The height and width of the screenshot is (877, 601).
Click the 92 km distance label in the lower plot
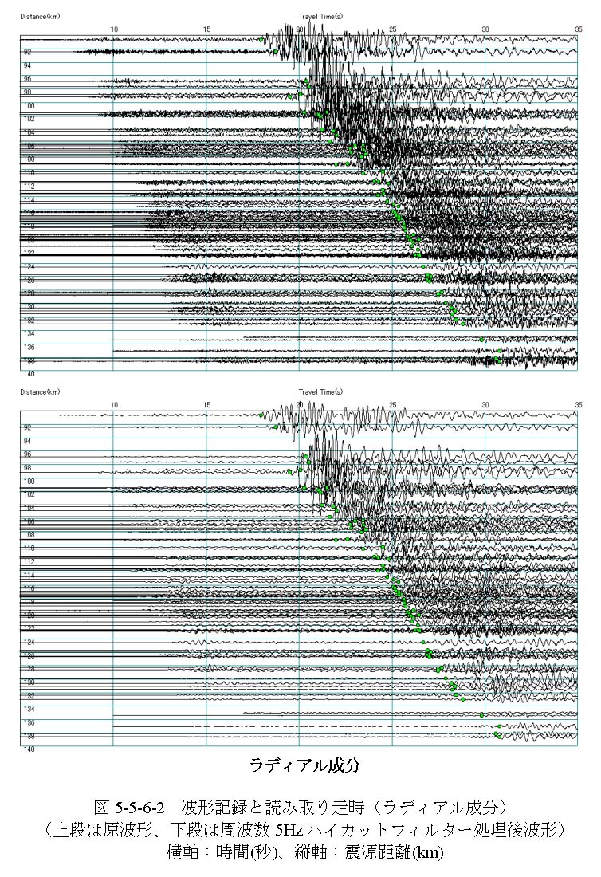pyautogui.click(x=27, y=427)
